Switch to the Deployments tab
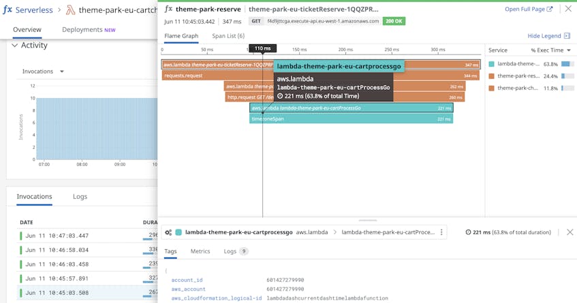The width and height of the screenshot is (577, 303). click(89, 29)
